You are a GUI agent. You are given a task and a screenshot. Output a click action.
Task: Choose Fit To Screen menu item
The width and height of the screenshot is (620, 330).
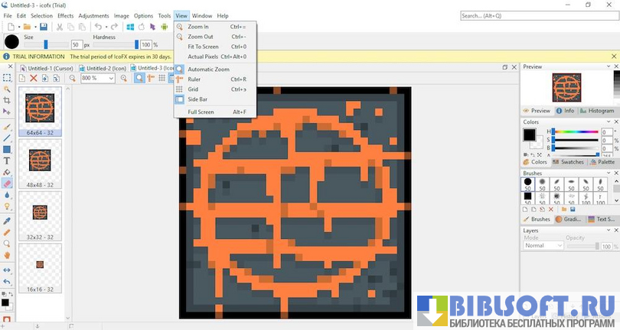(x=203, y=47)
